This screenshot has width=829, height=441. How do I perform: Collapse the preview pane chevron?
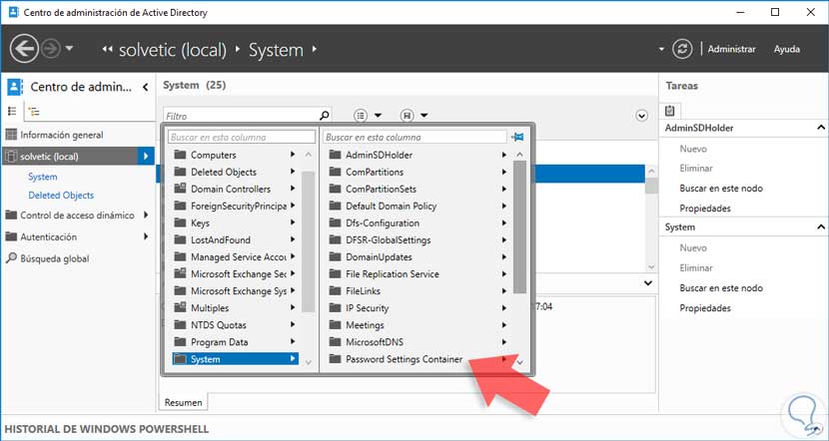[648, 283]
